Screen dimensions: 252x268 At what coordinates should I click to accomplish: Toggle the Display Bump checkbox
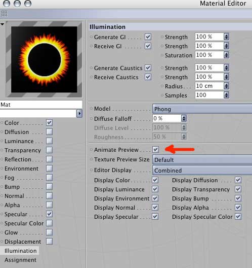pos(238,198)
